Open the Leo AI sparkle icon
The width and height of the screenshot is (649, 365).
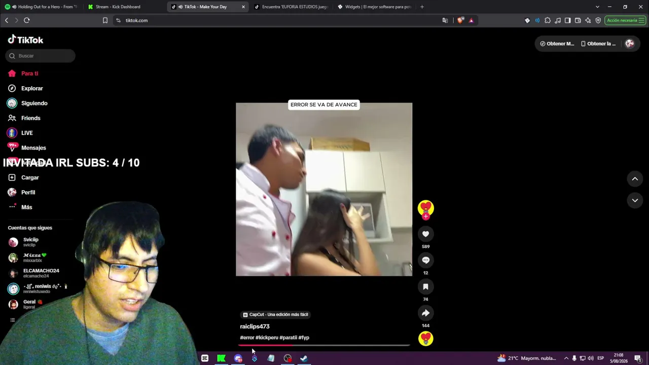tap(588, 20)
